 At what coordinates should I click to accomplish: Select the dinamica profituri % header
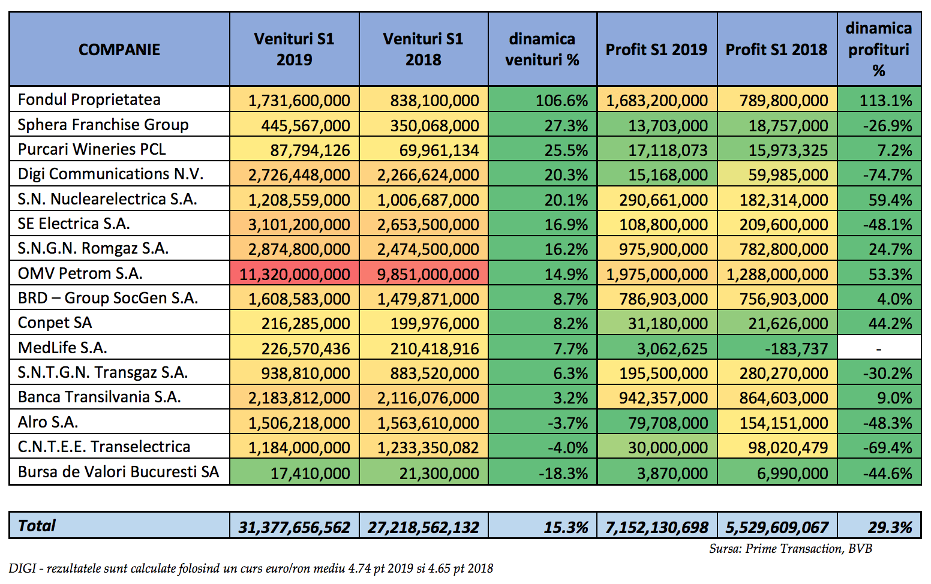click(x=879, y=49)
